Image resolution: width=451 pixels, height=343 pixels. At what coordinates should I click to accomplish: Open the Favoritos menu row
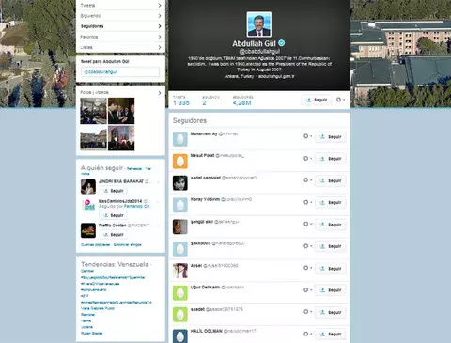[x=120, y=37]
